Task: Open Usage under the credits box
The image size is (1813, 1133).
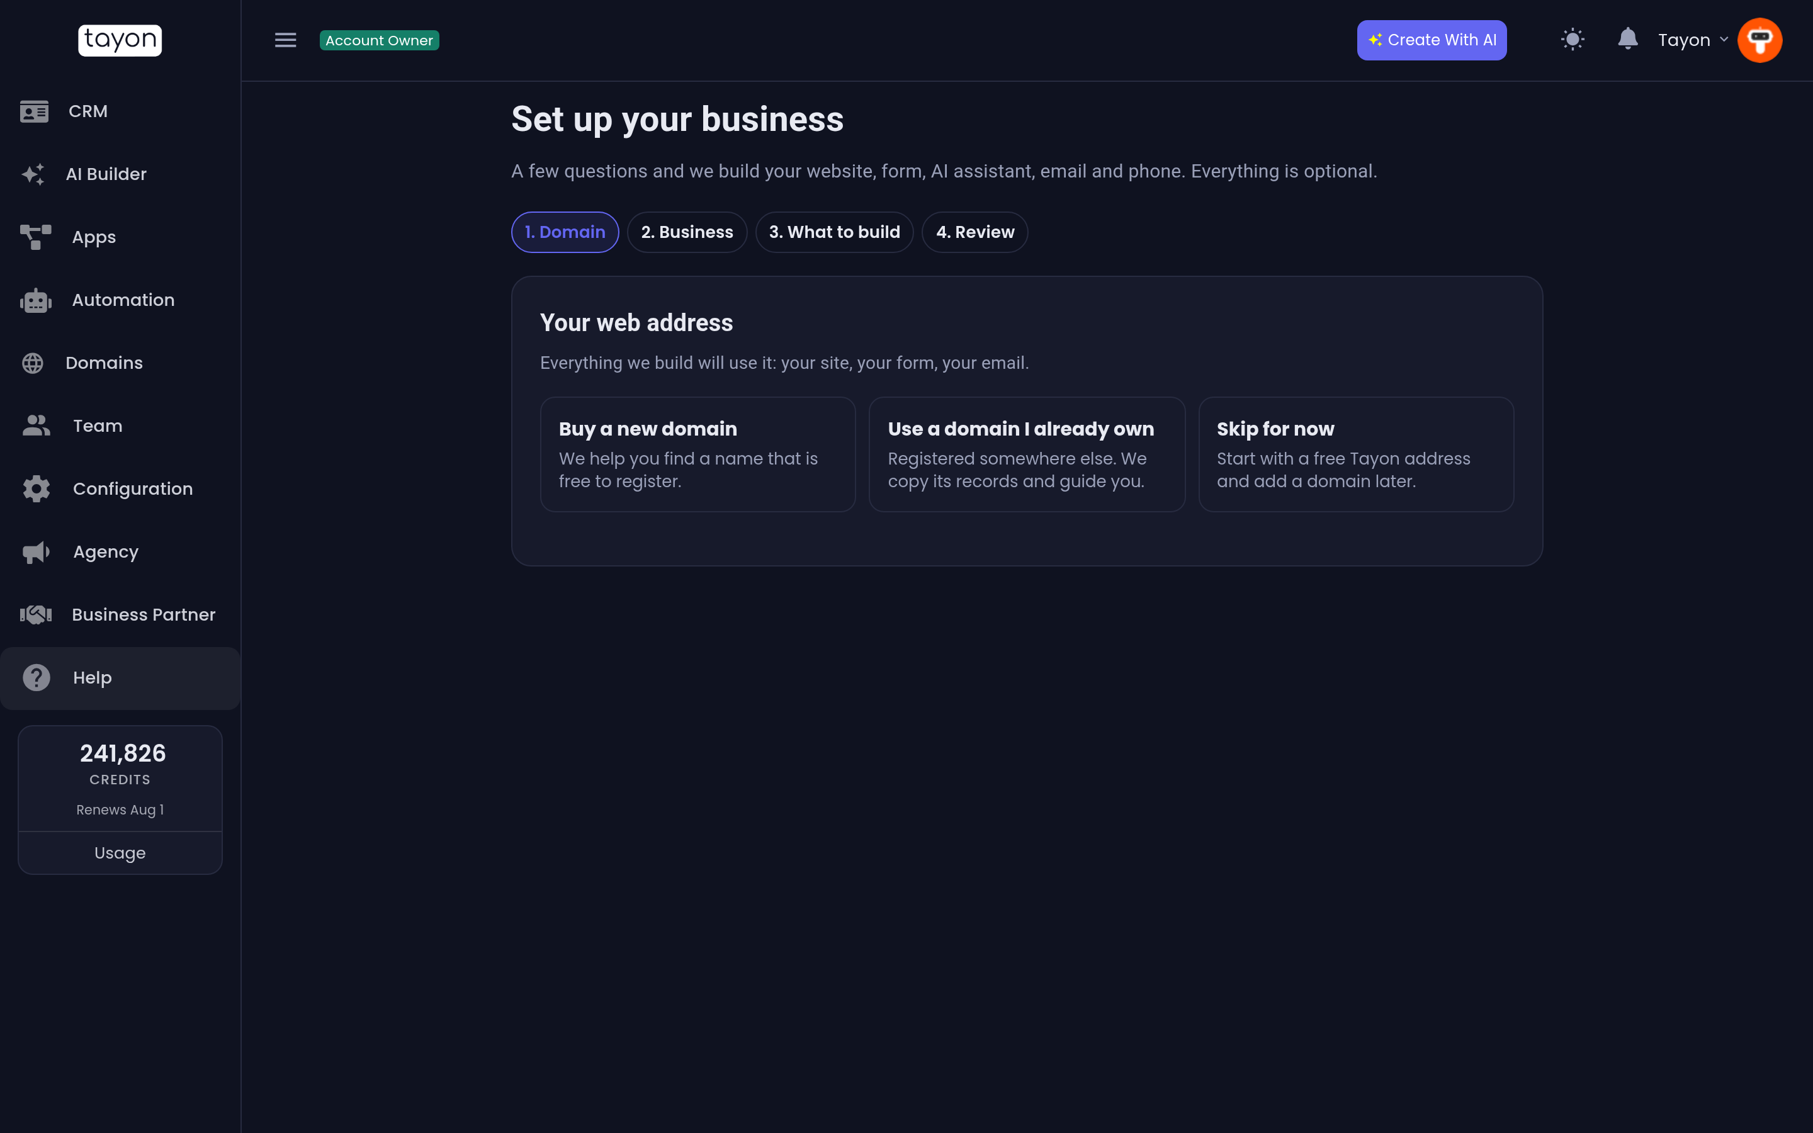Action: pyautogui.click(x=120, y=854)
